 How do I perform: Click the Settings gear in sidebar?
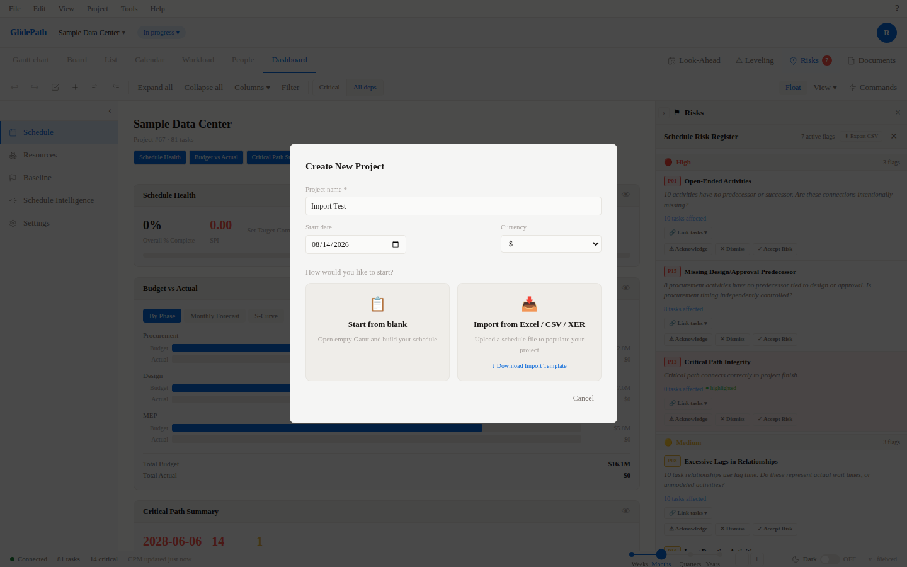13,223
